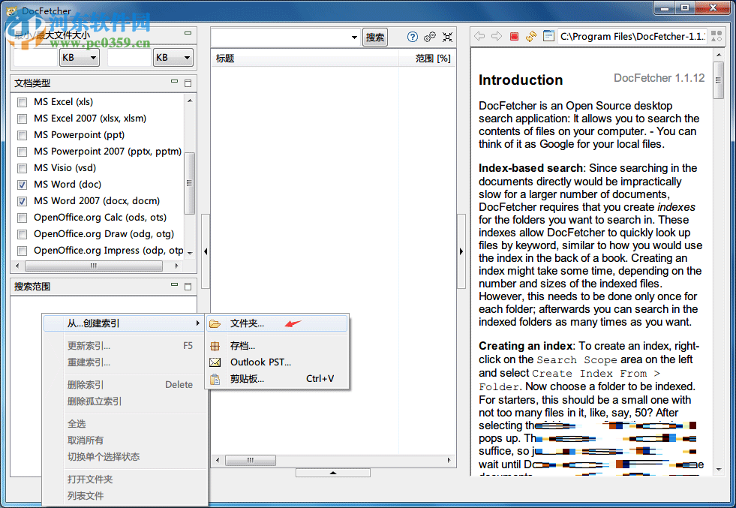
Task: Click the 搜索 button
Action: [374, 37]
